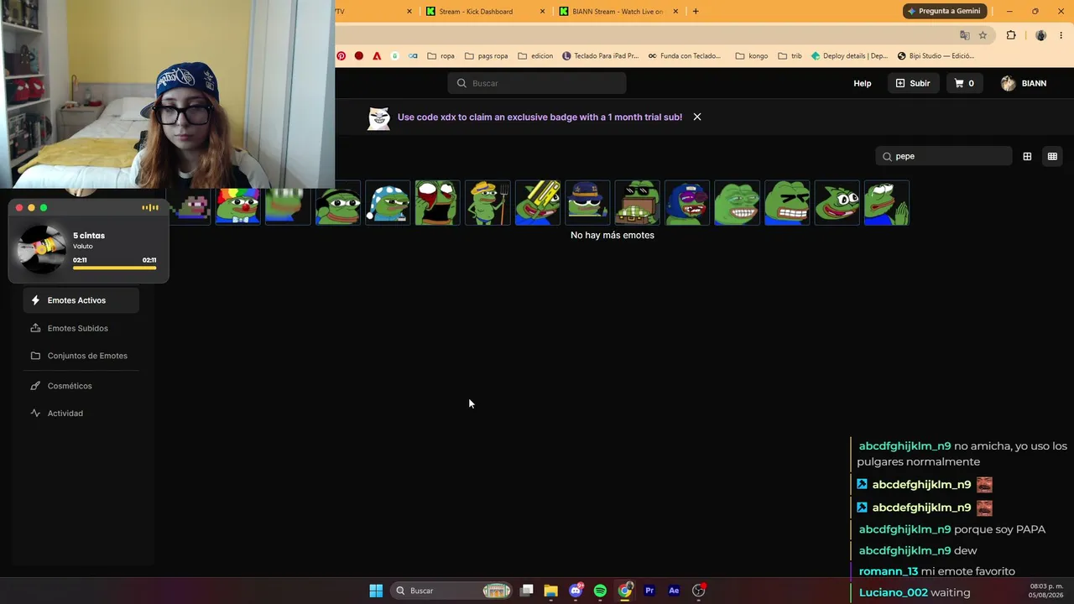Select the sunglasses Pepe with treasure chest emote
Image resolution: width=1074 pixels, height=604 pixels.
(637, 203)
